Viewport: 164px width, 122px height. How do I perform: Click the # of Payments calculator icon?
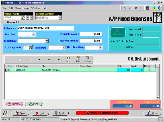(31, 47)
